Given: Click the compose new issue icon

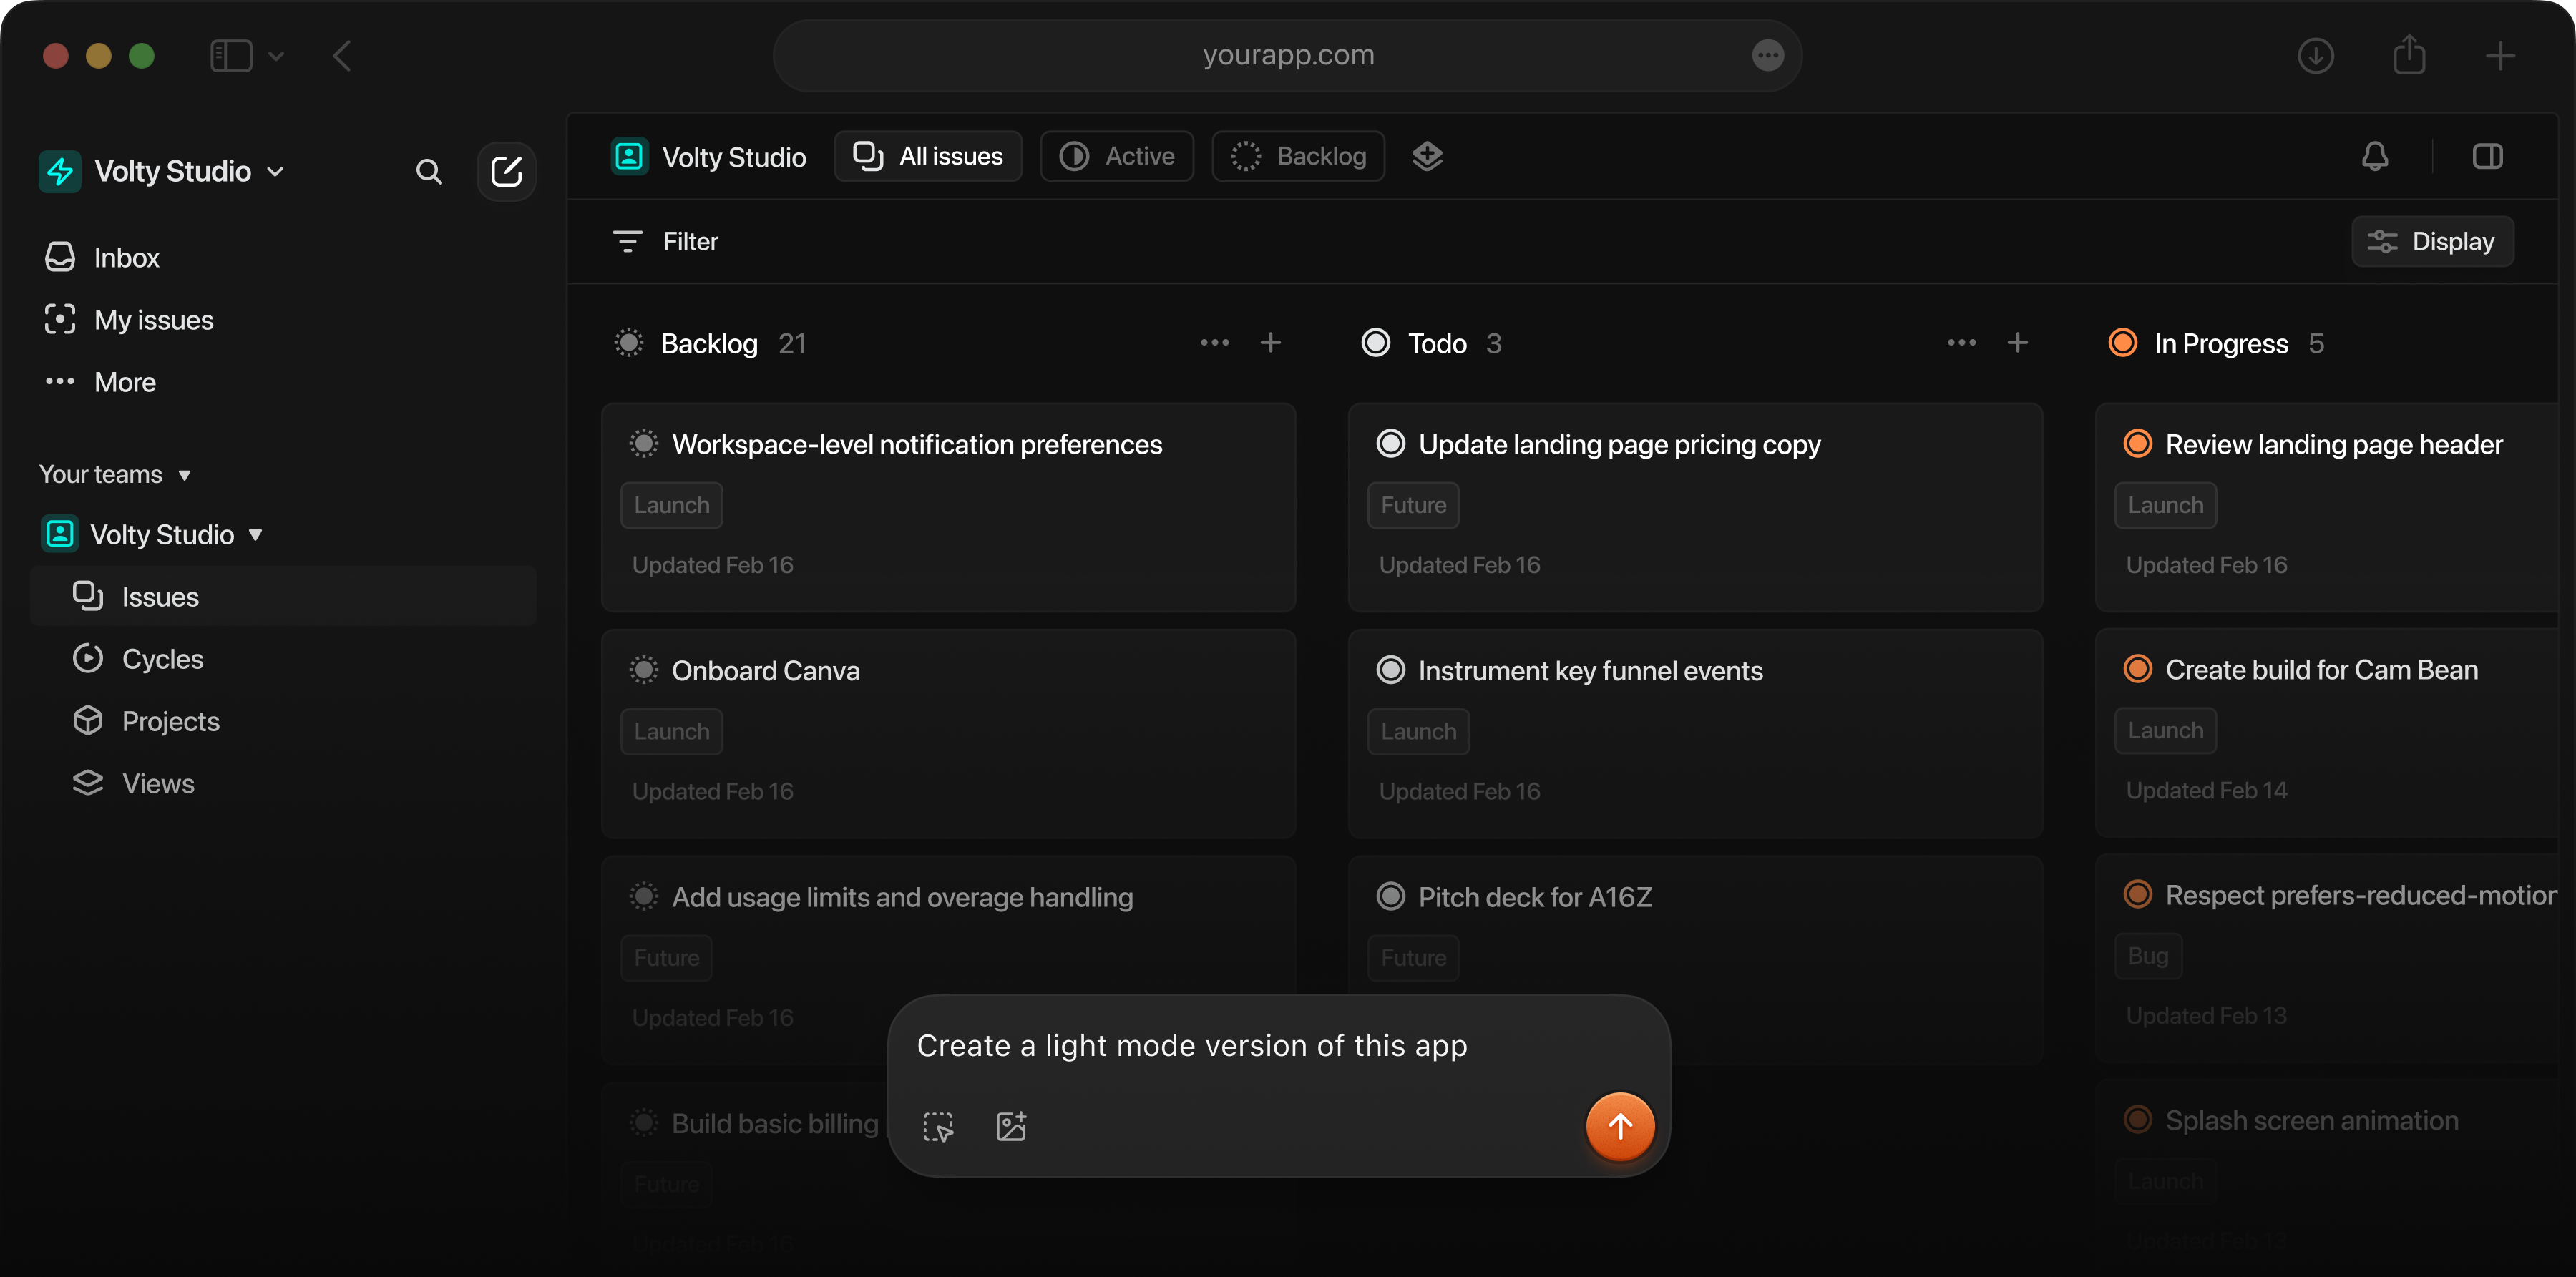Looking at the screenshot, I should pyautogui.click(x=506, y=172).
